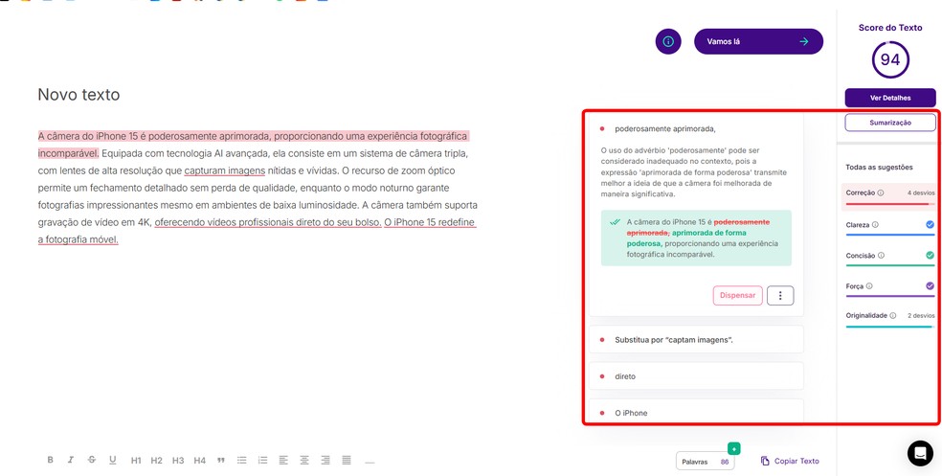Center-align the text
This screenshot has width=942, height=476.
click(304, 461)
